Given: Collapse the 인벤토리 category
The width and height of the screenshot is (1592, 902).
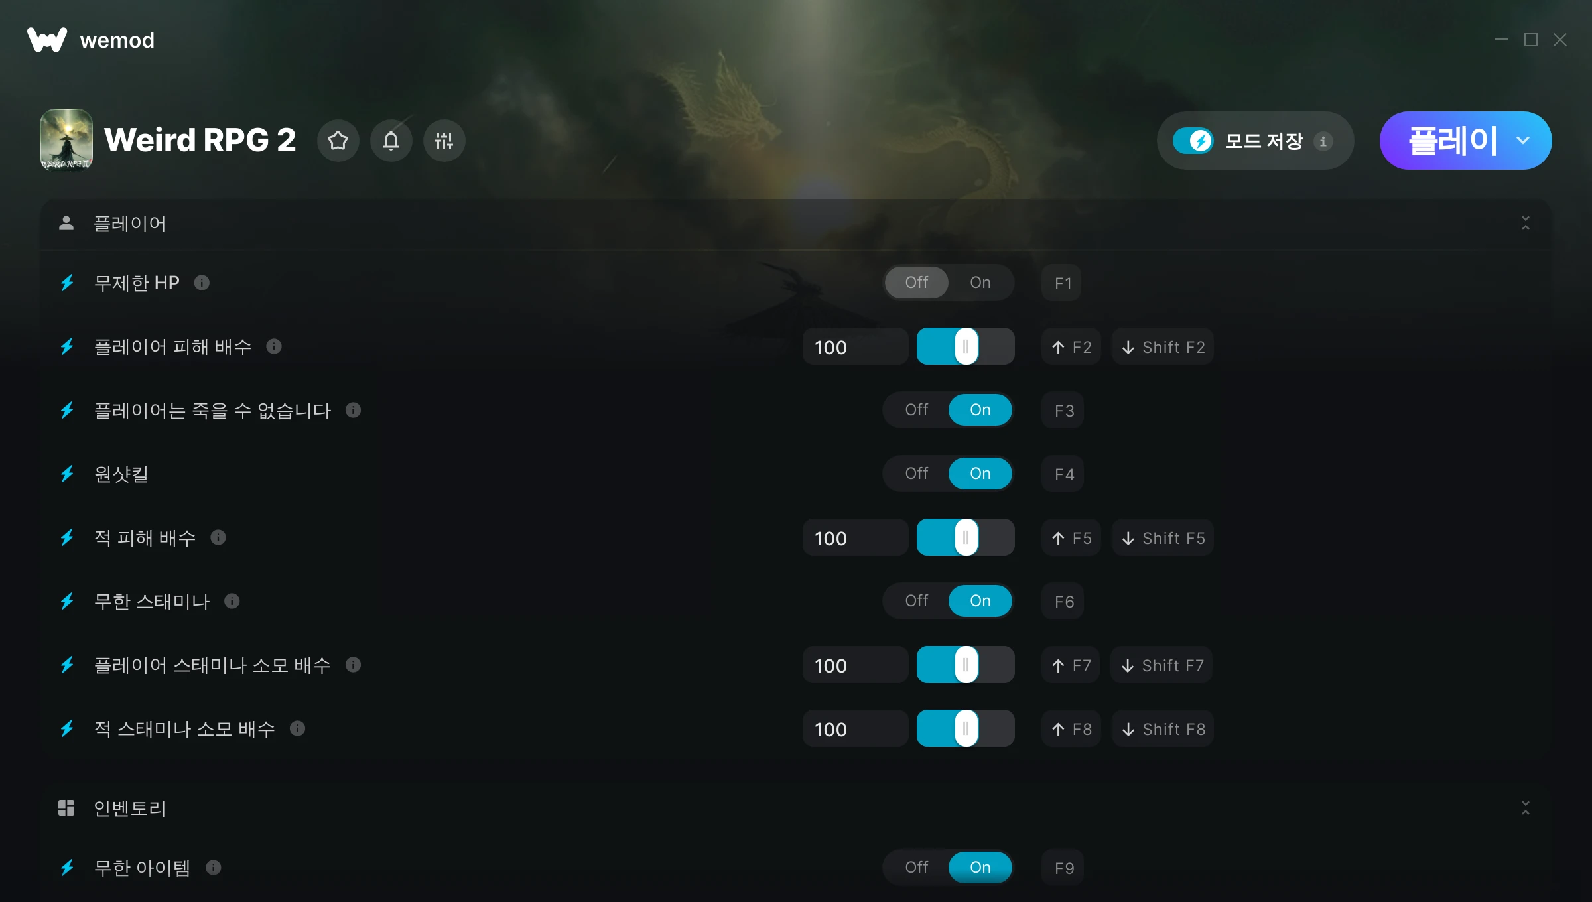Looking at the screenshot, I should tap(1526, 808).
